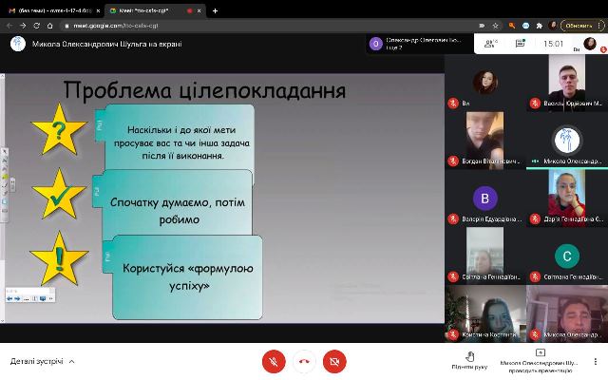Go forward in browser history
Viewport: 608px width, 380px height.
tap(23, 26)
